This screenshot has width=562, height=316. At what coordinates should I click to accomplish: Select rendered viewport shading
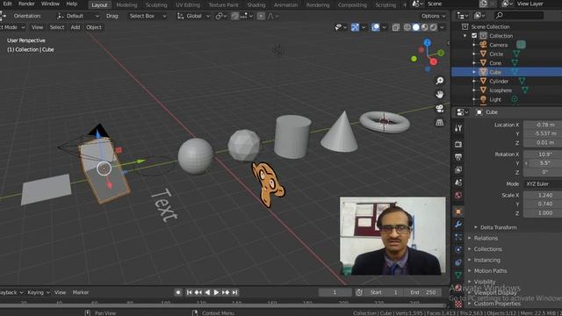pos(433,27)
